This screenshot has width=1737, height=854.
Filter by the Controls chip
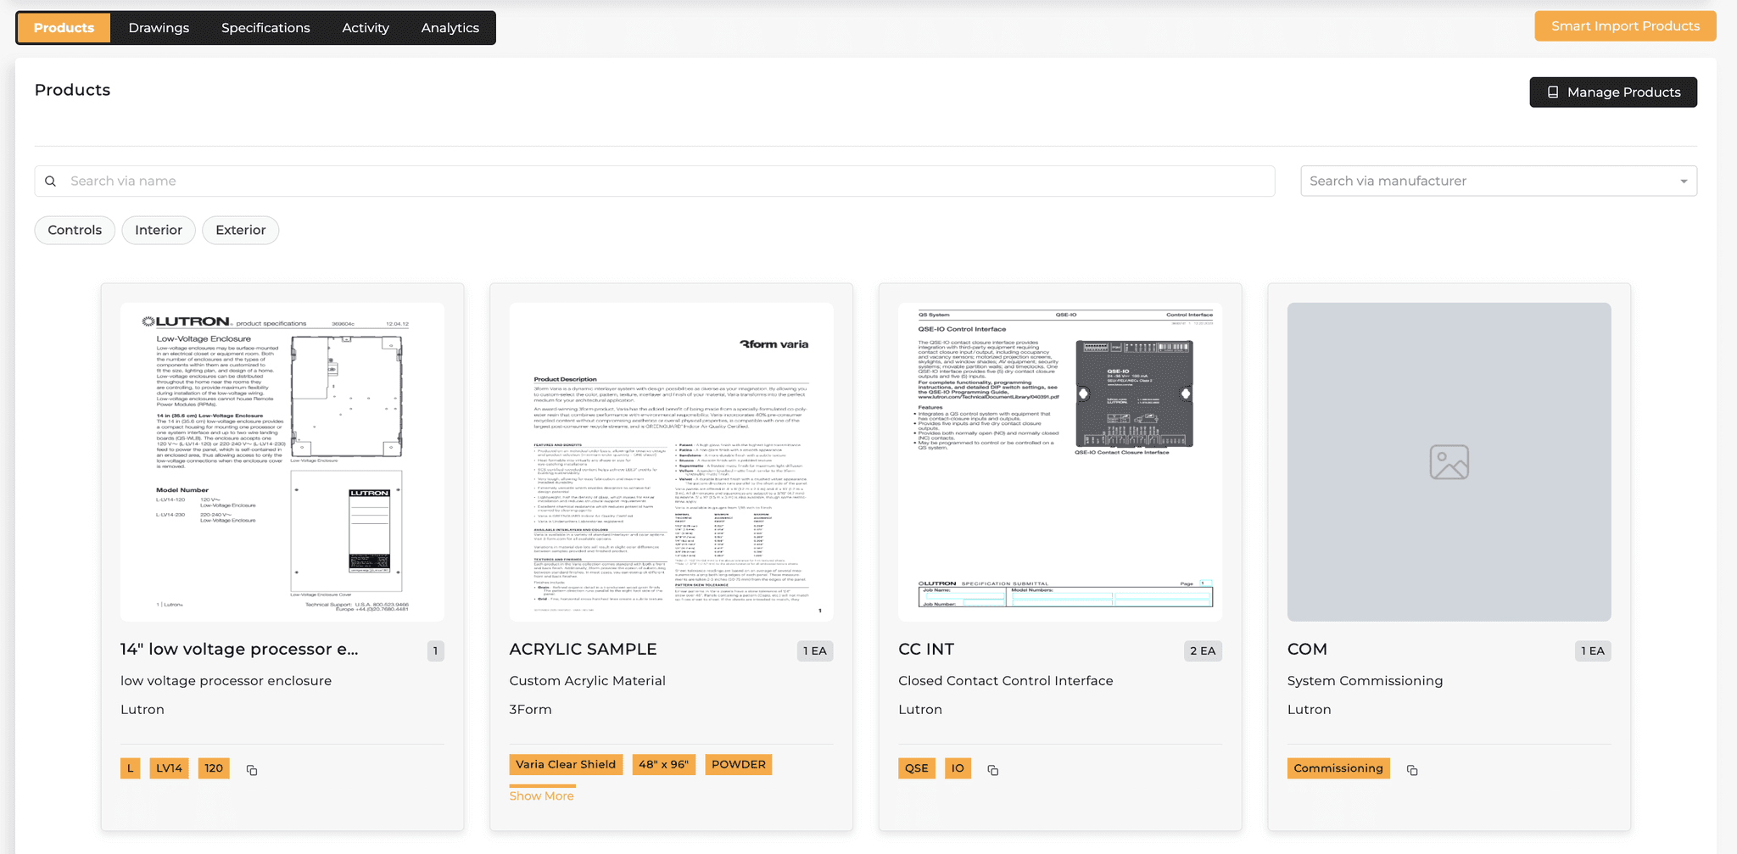[75, 230]
